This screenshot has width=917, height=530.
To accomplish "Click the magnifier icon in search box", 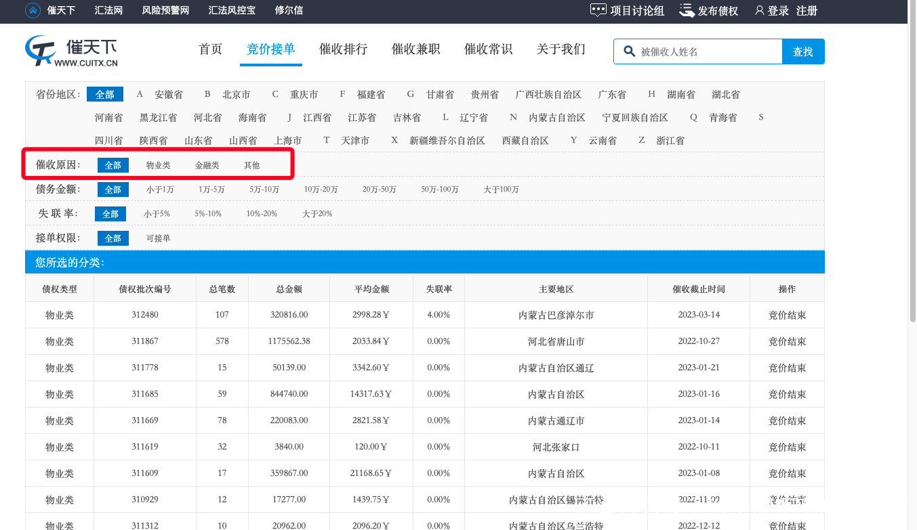I will [629, 51].
